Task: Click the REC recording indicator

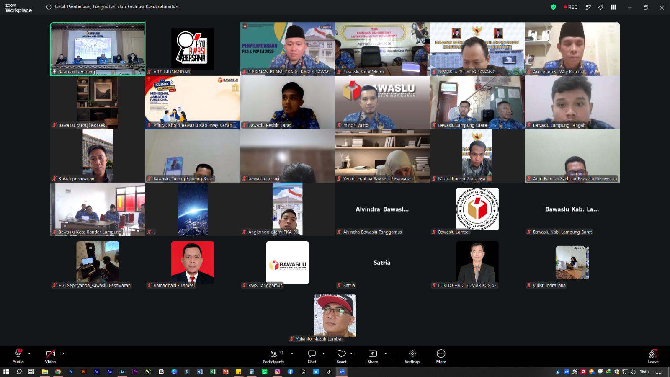Action: [570, 7]
